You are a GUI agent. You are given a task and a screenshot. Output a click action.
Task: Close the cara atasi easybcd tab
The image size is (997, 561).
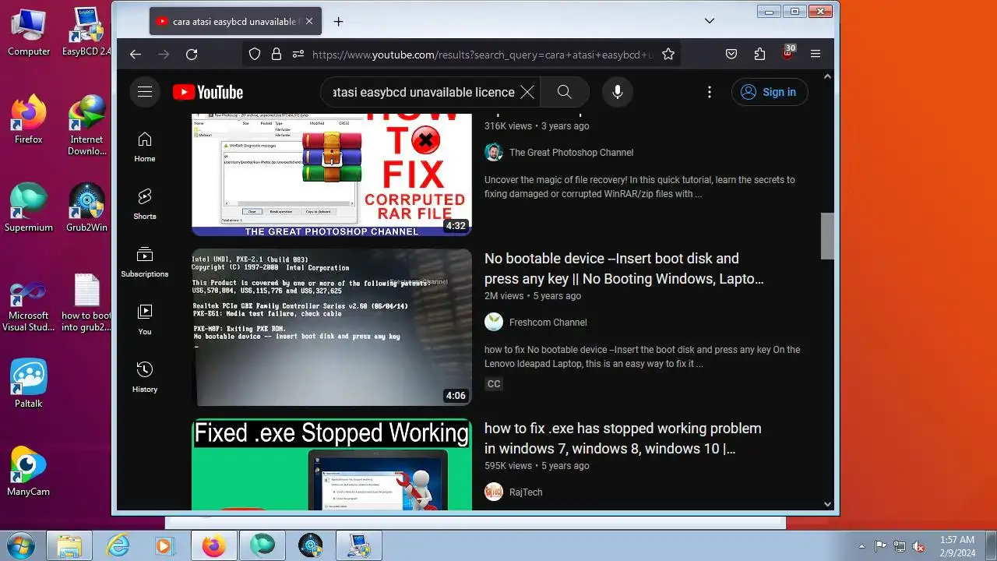pyautogui.click(x=309, y=22)
